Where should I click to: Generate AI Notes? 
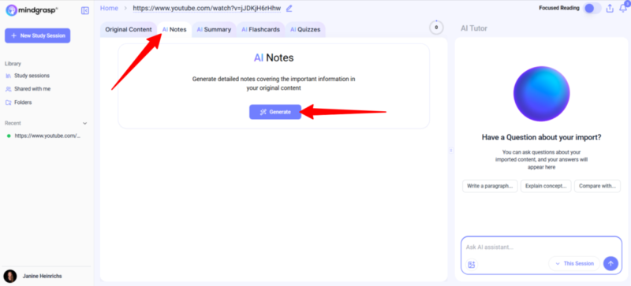point(275,112)
